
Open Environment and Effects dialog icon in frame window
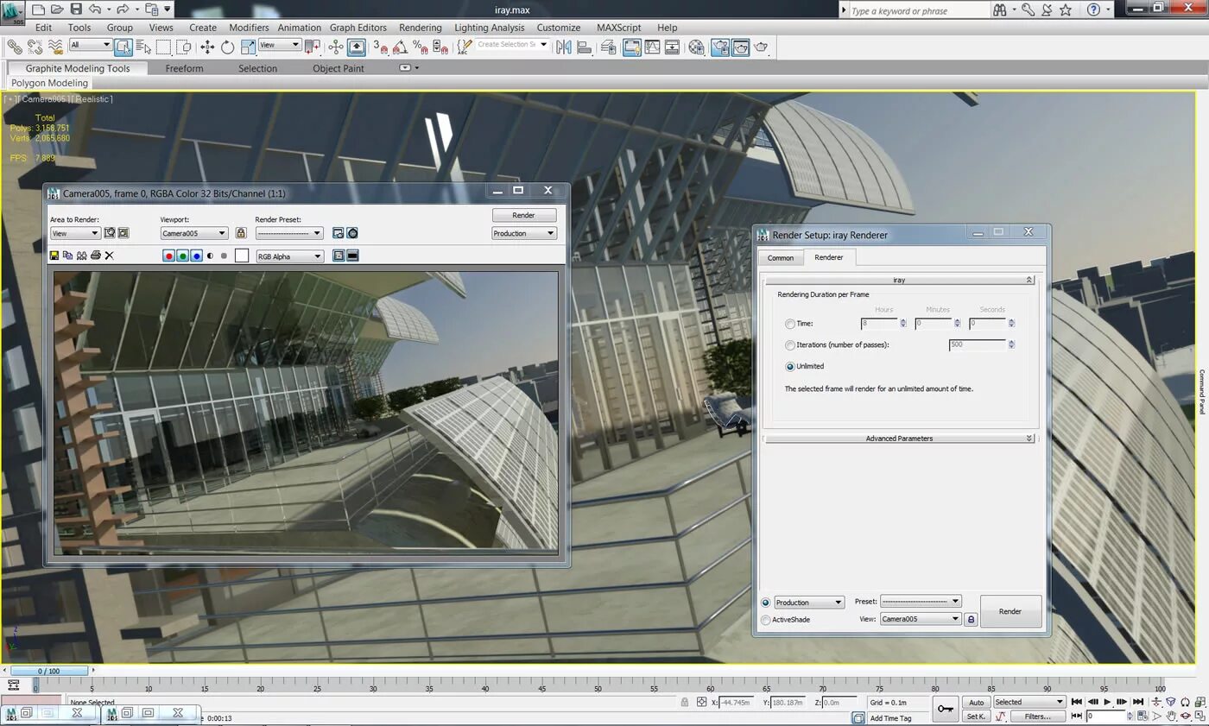pos(352,233)
